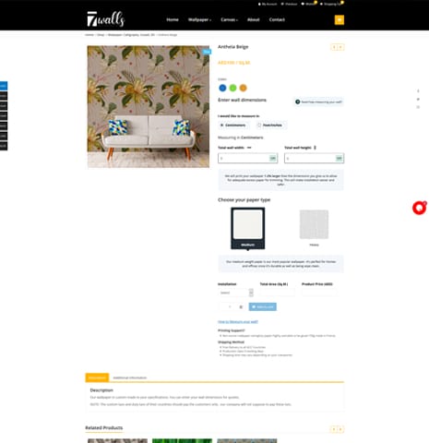Pick the green color swatch
This screenshot has height=443, width=429.
point(232,88)
